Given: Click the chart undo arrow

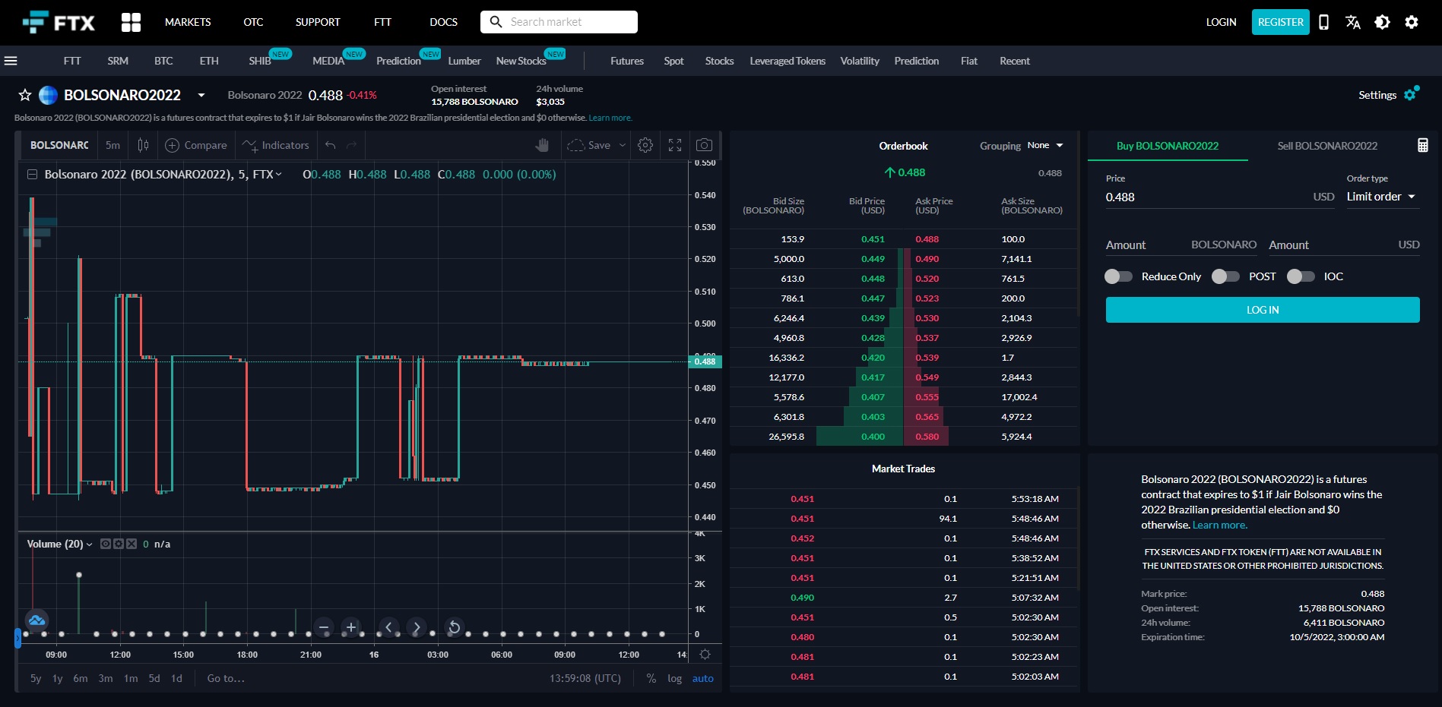Looking at the screenshot, I should pos(330,145).
